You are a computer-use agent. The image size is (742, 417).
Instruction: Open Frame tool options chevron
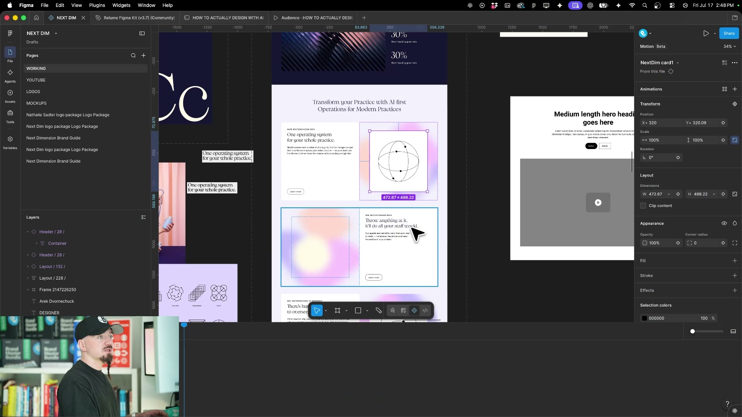coord(346,310)
